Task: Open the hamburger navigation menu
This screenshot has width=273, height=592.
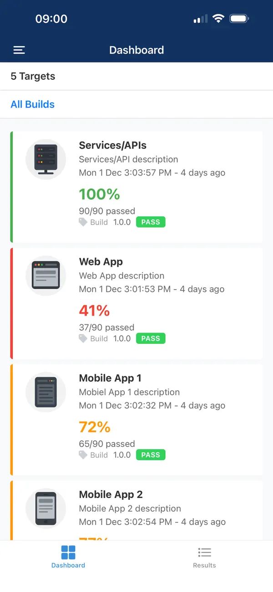Action: (x=19, y=50)
